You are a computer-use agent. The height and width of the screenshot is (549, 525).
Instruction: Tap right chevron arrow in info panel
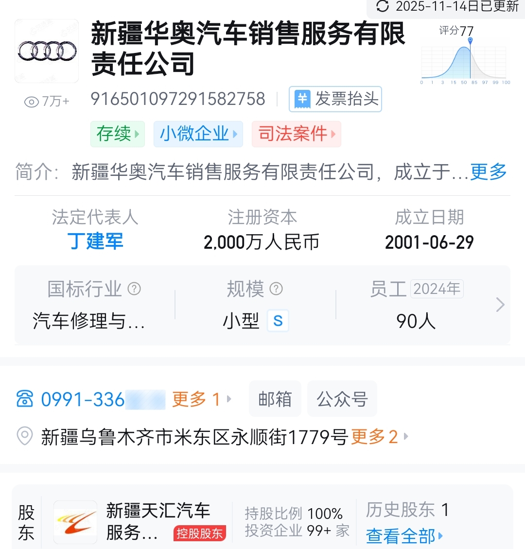point(500,305)
